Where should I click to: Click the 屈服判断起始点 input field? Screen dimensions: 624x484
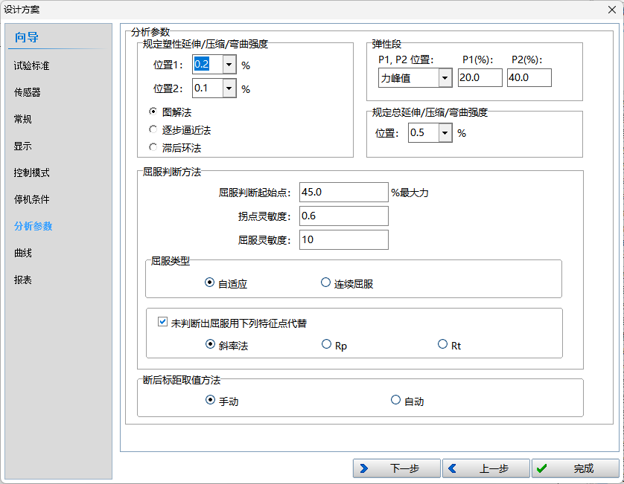point(344,193)
